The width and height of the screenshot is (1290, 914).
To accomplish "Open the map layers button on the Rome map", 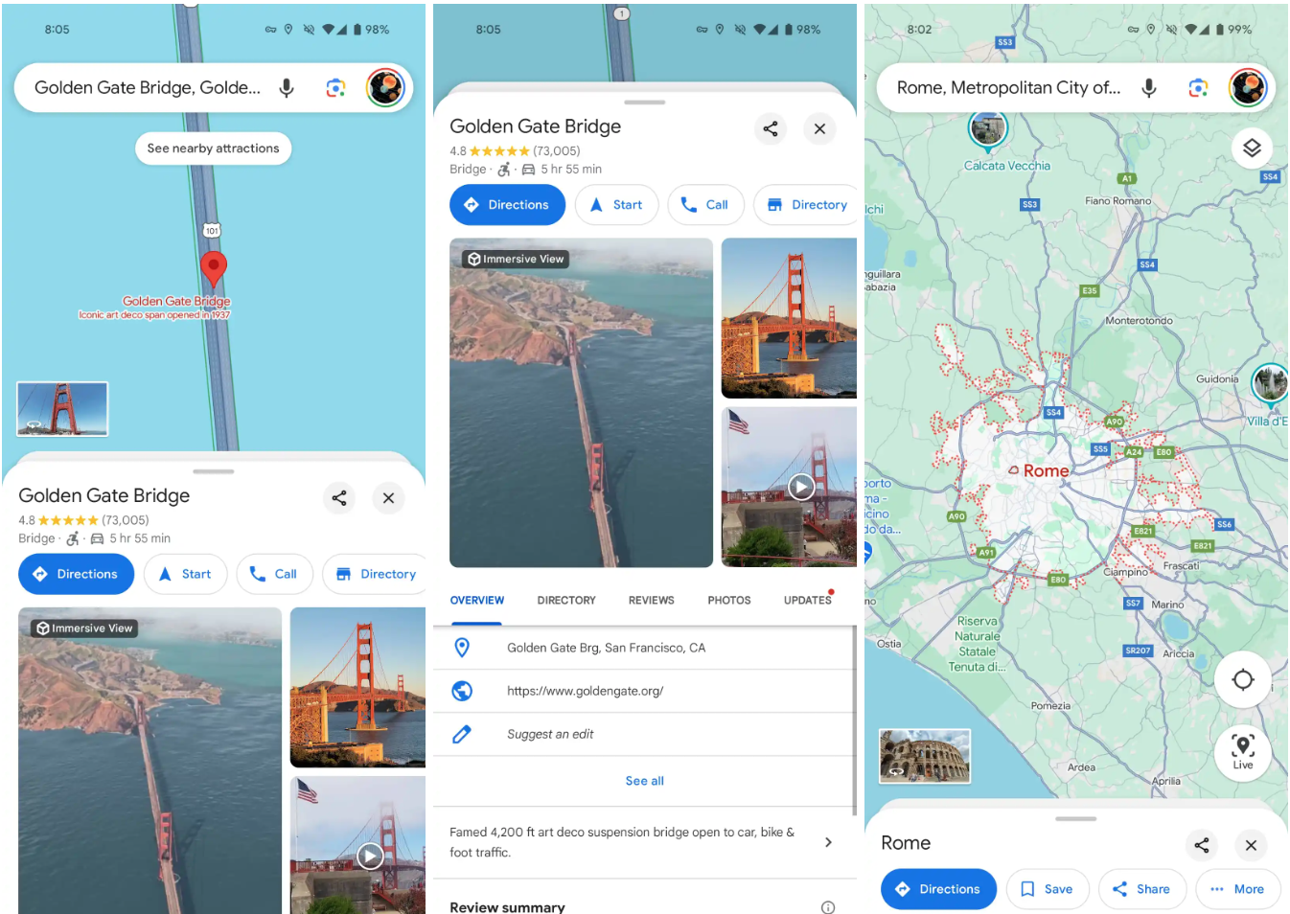I will point(1252,148).
